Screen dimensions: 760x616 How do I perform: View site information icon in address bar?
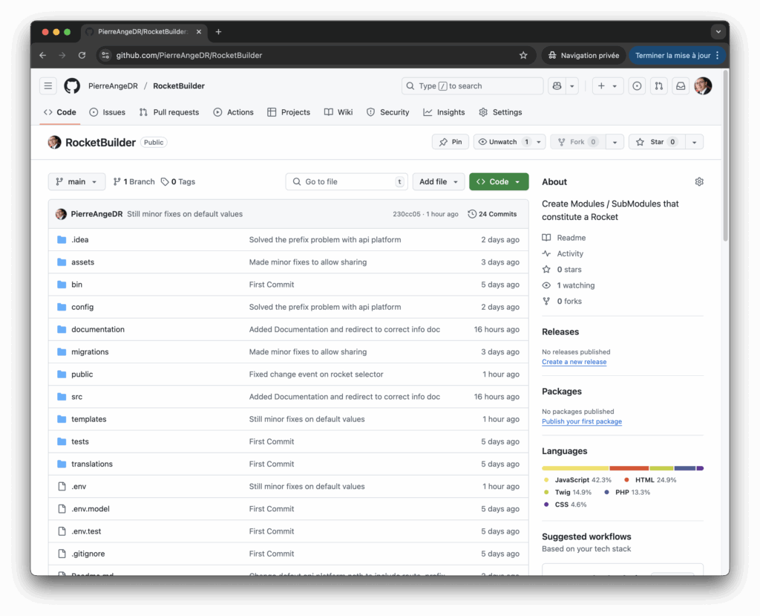pyautogui.click(x=105, y=55)
